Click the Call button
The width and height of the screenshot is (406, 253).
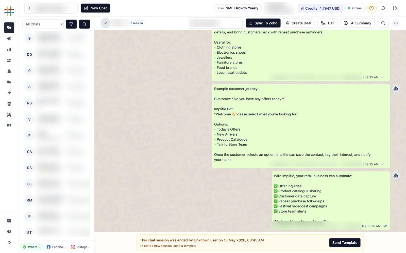click(327, 23)
